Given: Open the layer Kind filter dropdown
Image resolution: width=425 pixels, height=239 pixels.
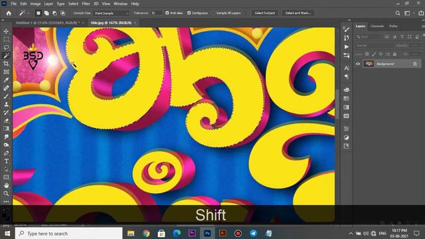Looking at the screenshot, I should 369,37.
